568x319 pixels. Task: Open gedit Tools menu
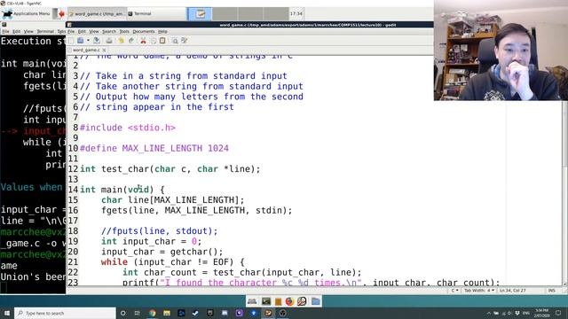pos(124,32)
